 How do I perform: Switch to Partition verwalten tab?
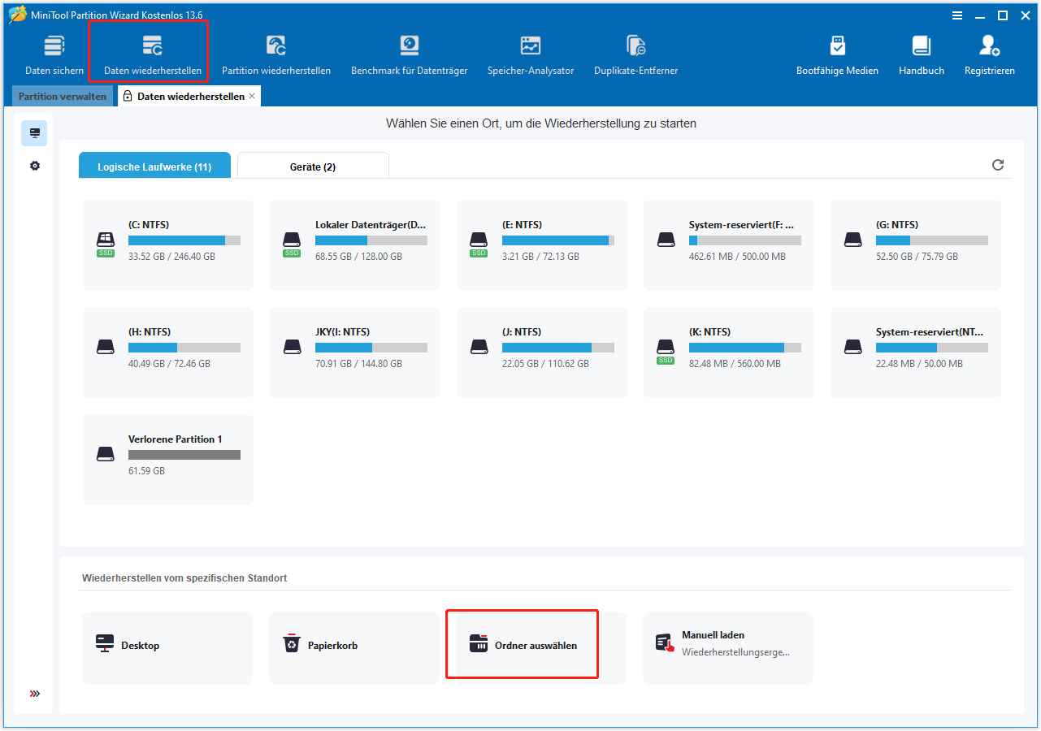click(63, 96)
